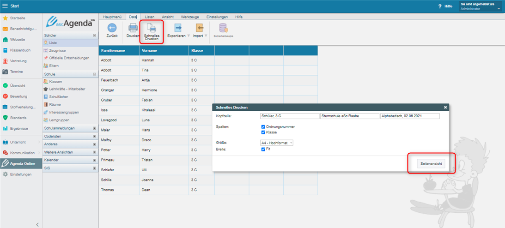Viewport: 505px width, 228px height.
Task: Disable the Fit width checkbox
Action: [x=263, y=149]
